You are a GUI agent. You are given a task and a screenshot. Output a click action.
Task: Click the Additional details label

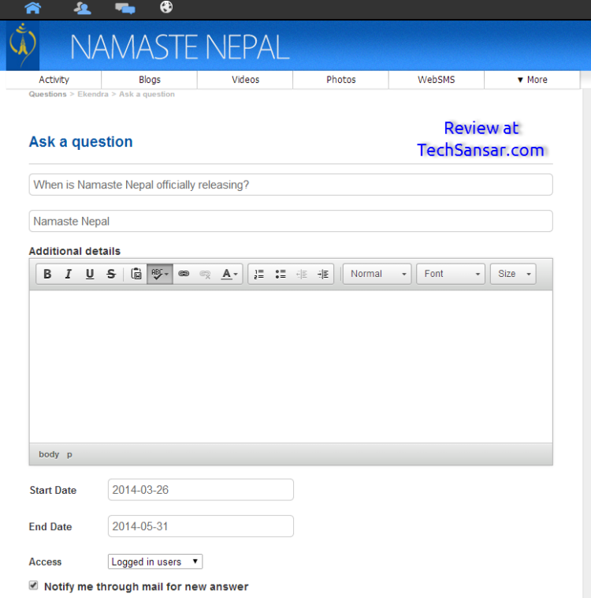click(x=75, y=251)
